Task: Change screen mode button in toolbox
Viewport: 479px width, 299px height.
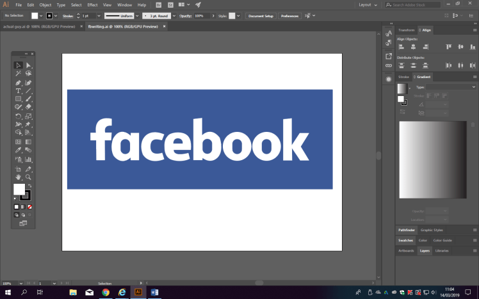Action: pyautogui.click(x=23, y=223)
